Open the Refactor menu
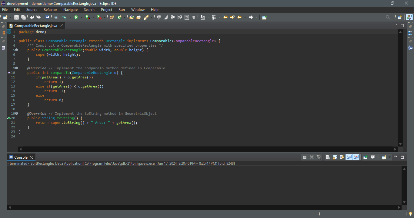 50,10
